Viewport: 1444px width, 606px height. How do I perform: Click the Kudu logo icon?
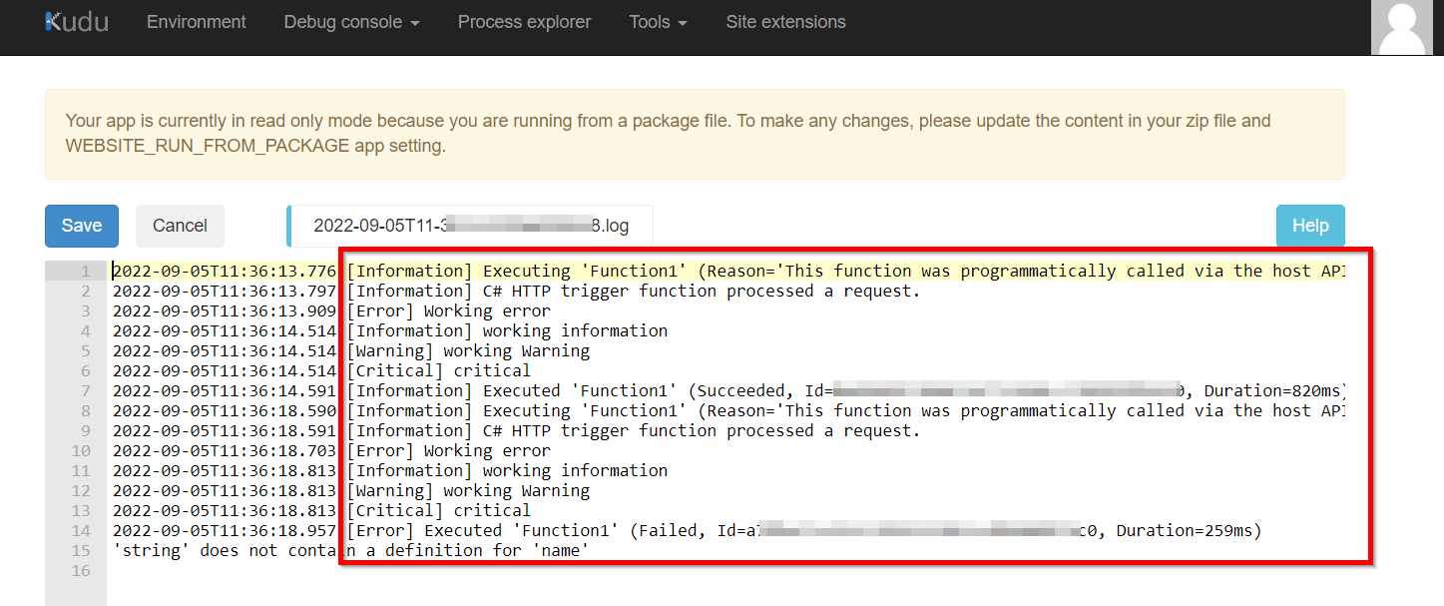coord(77,22)
